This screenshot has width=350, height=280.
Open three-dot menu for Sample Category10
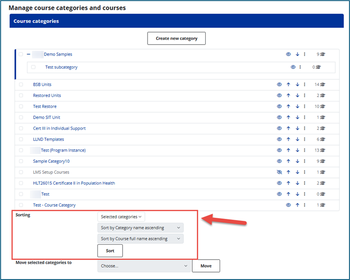(305, 161)
